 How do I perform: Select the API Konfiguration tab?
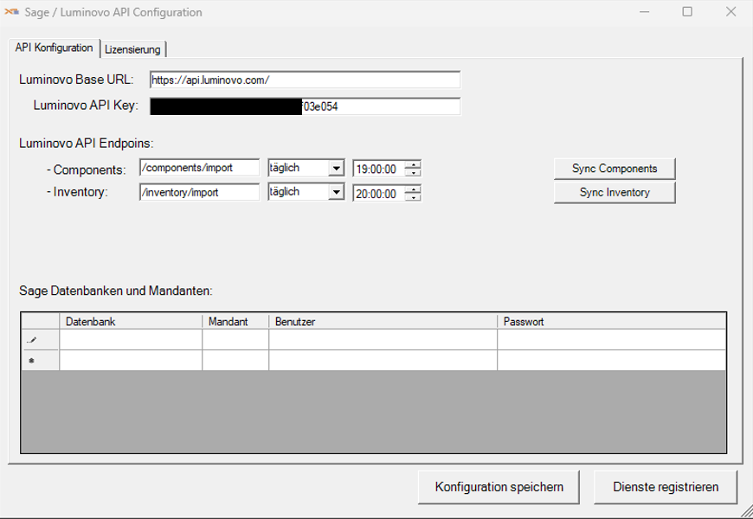[54, 48]
